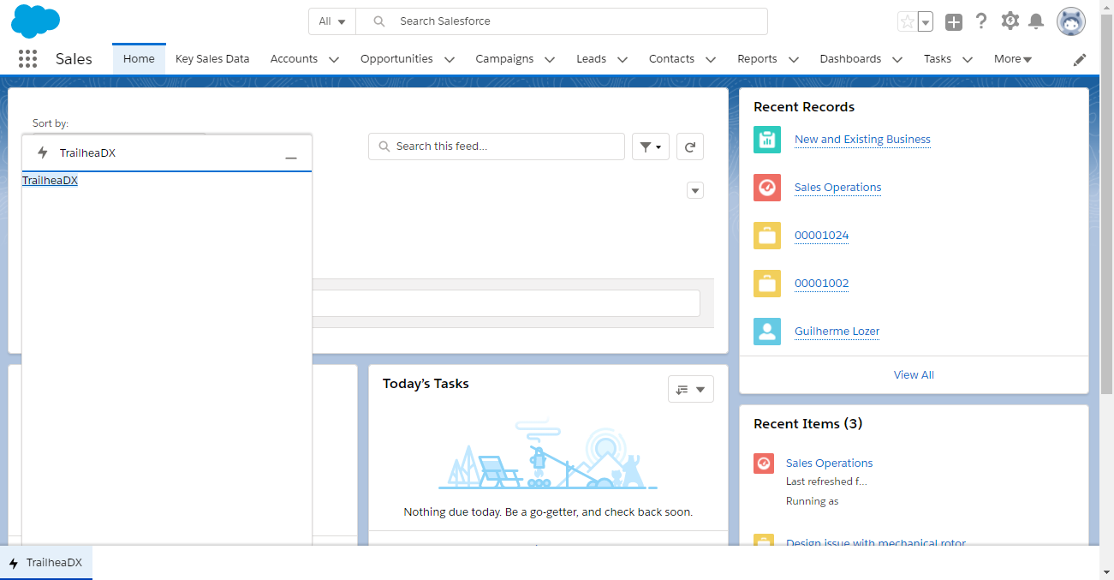1114x580 pixels.
Task: Expand the feed filter dropdown
Action: coord(650,146)
